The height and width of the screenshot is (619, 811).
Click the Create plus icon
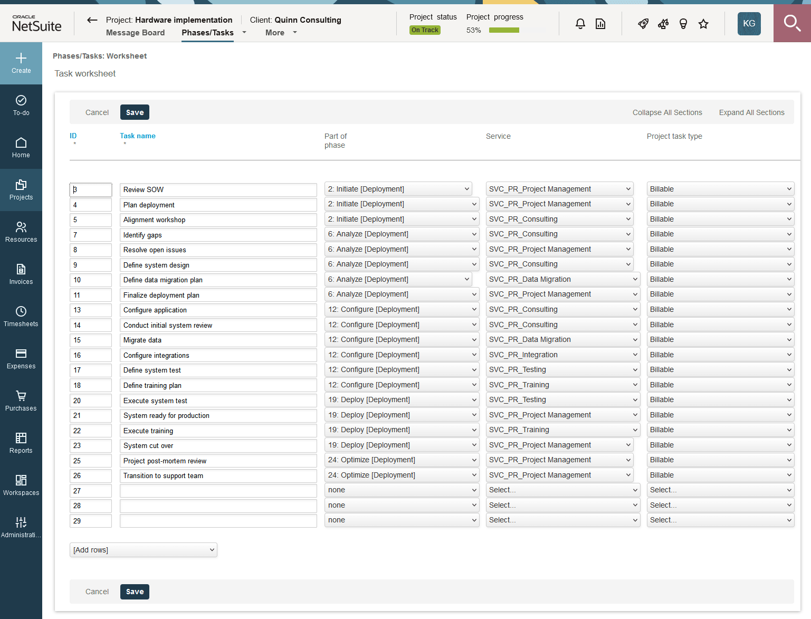[21, 58]
